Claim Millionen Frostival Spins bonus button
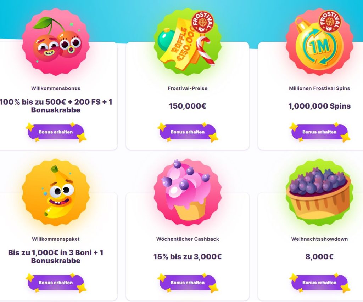This screenshot has height=302, width=363. [x=319, y=132]
